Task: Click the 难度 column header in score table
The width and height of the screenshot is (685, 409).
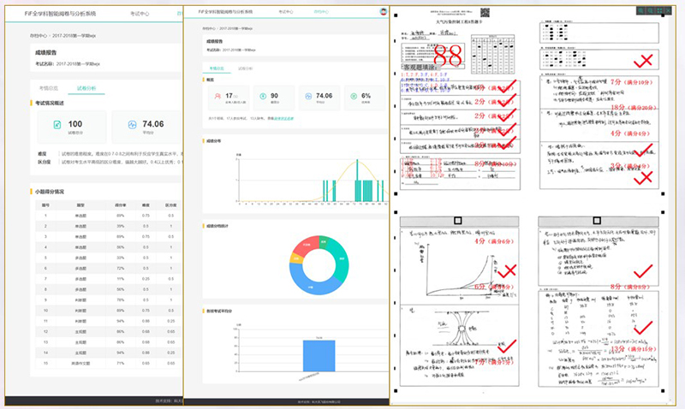Action: tap(146, 205)
